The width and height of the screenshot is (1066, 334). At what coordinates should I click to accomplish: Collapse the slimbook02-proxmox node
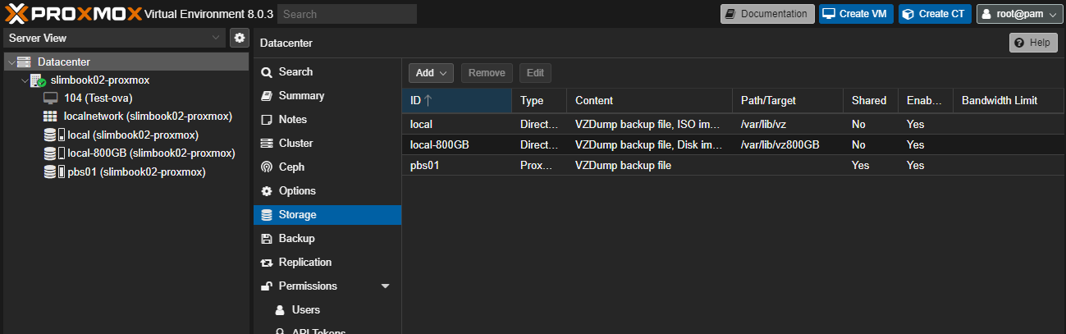(x=23, y=80)
